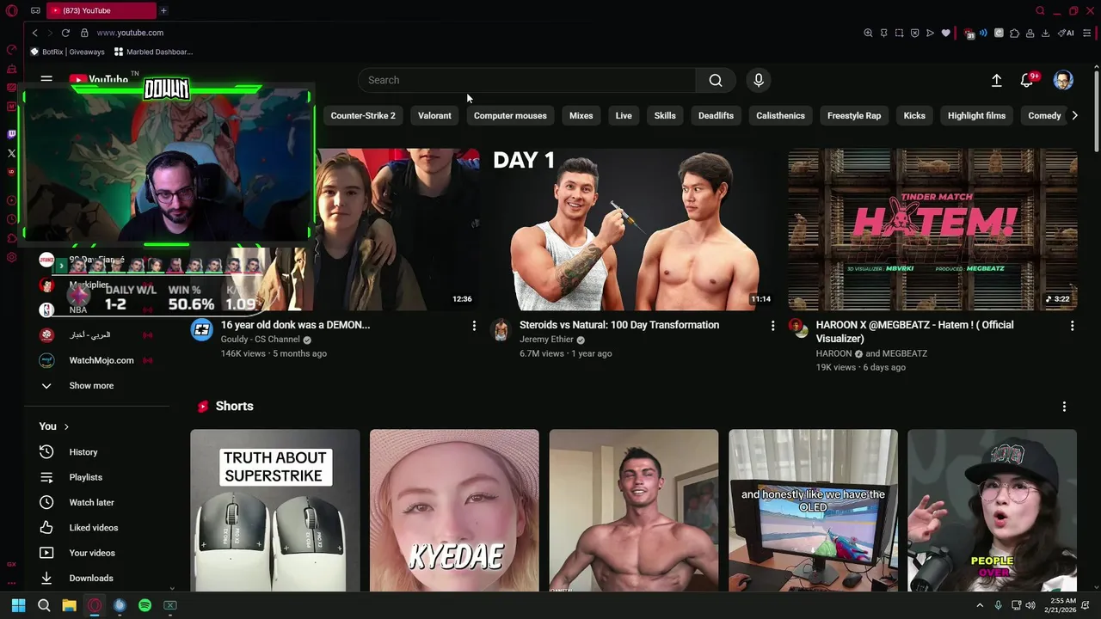1101x619 pixels.
Task: Open the YouTube hamburger guide menu
Action: (46, 79)
